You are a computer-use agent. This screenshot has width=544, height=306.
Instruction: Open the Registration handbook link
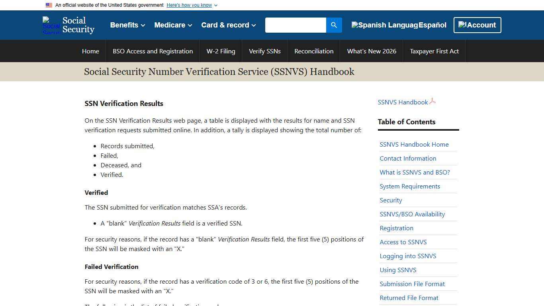396,228
